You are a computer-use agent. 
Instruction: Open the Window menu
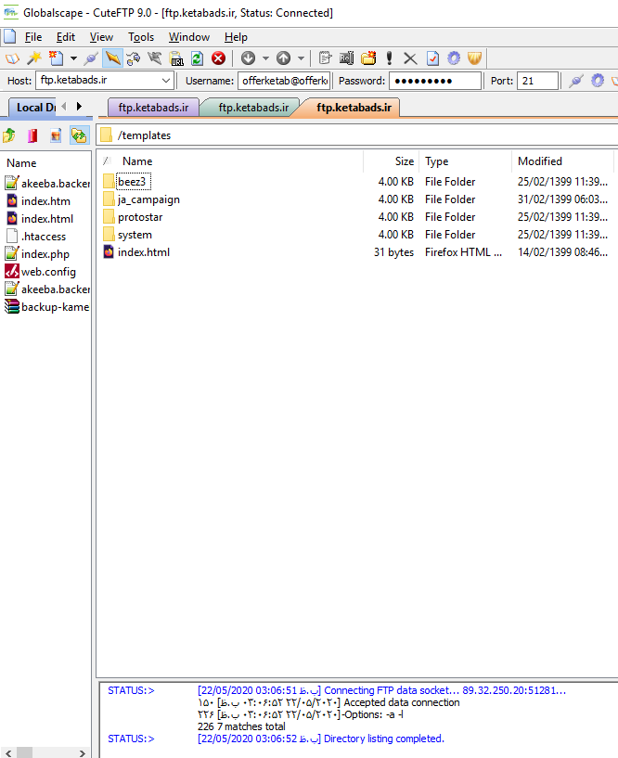point(189,37)
